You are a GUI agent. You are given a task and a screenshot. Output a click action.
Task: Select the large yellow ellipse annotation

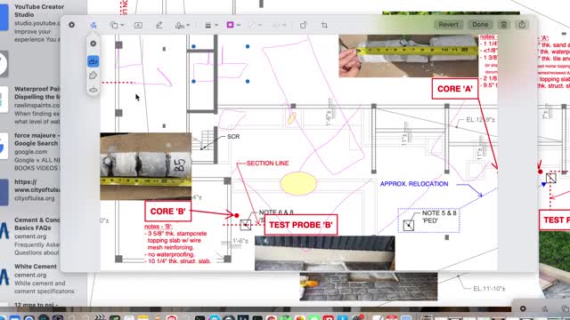[x=298, y=184]
